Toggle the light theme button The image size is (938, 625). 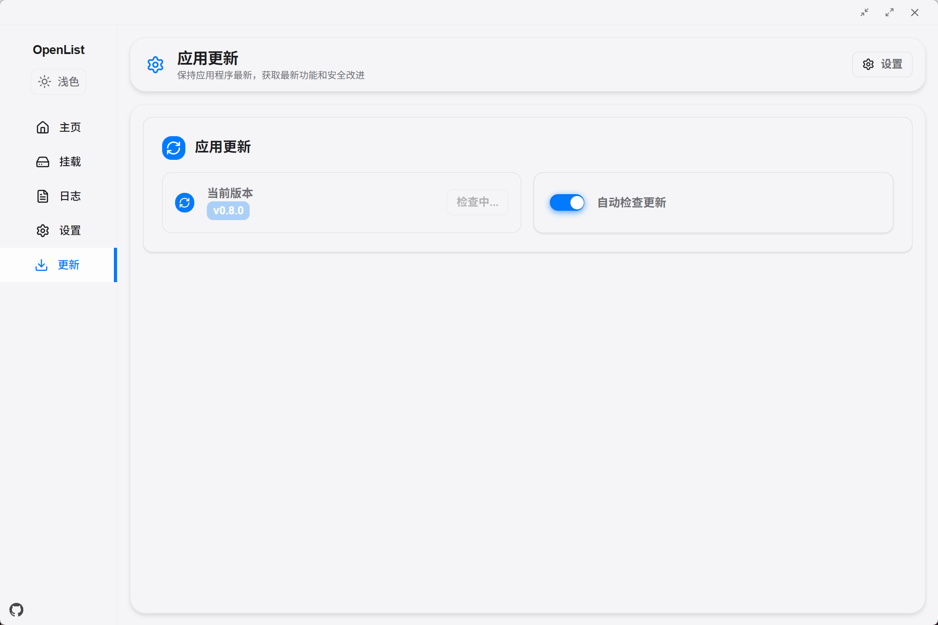59,82
